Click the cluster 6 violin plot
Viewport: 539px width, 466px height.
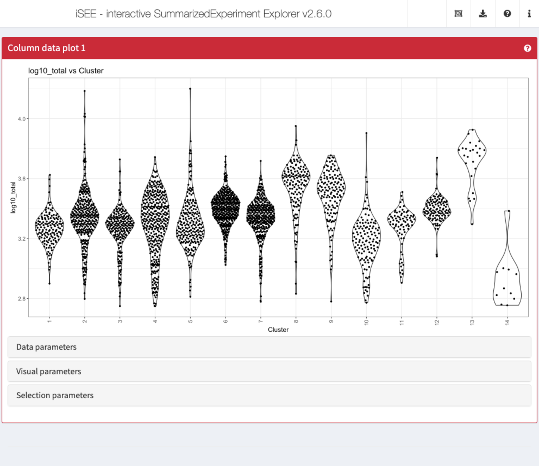click(x=225, y=210)
